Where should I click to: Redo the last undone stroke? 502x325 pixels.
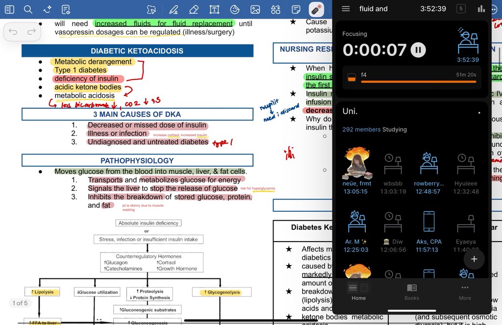pos(31,31)
